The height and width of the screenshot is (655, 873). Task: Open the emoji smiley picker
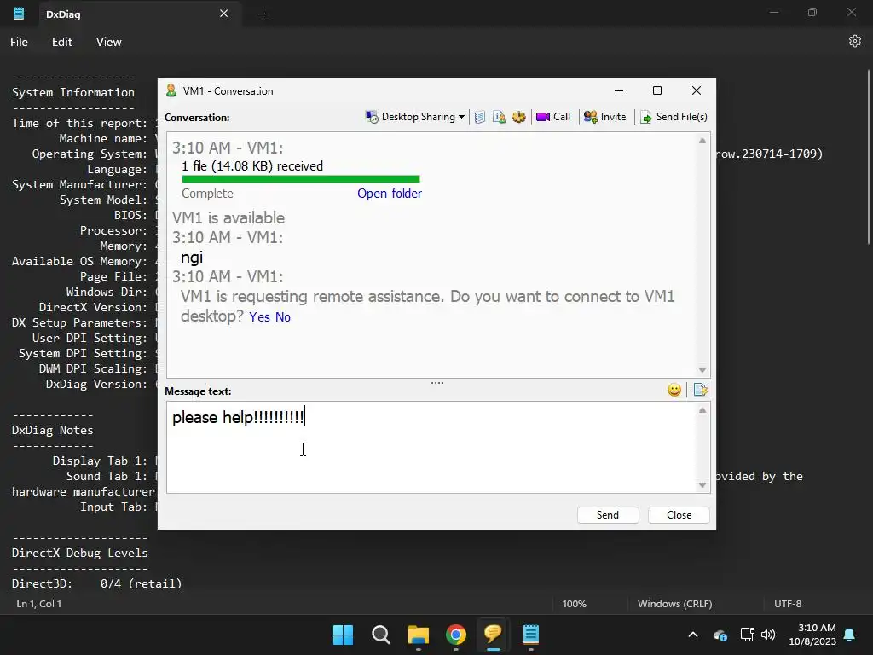coord(674,390)
